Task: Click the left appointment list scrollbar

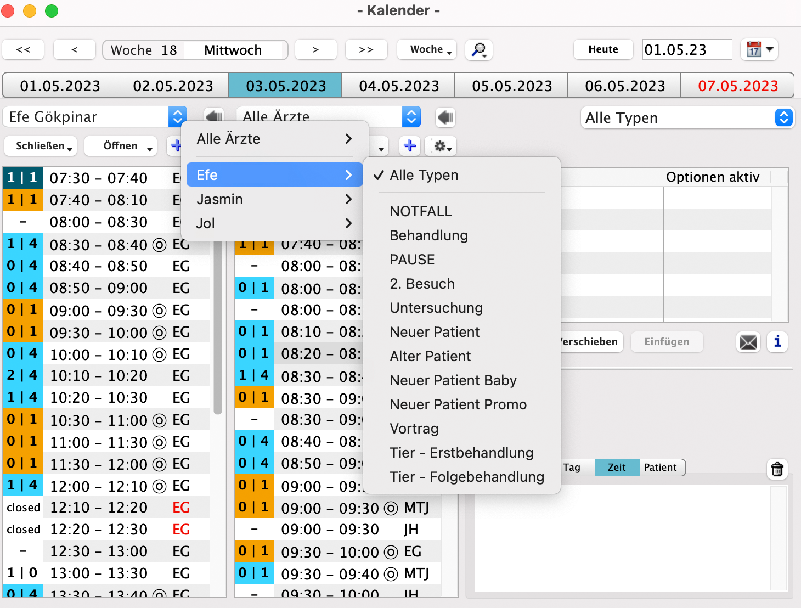Action: point(218,329)
